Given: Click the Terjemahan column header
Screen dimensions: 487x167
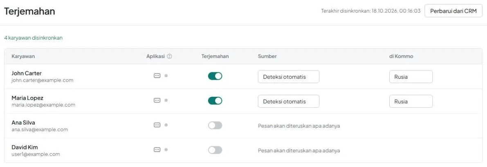Looking at the screenshot, I should tap(215, 56).
